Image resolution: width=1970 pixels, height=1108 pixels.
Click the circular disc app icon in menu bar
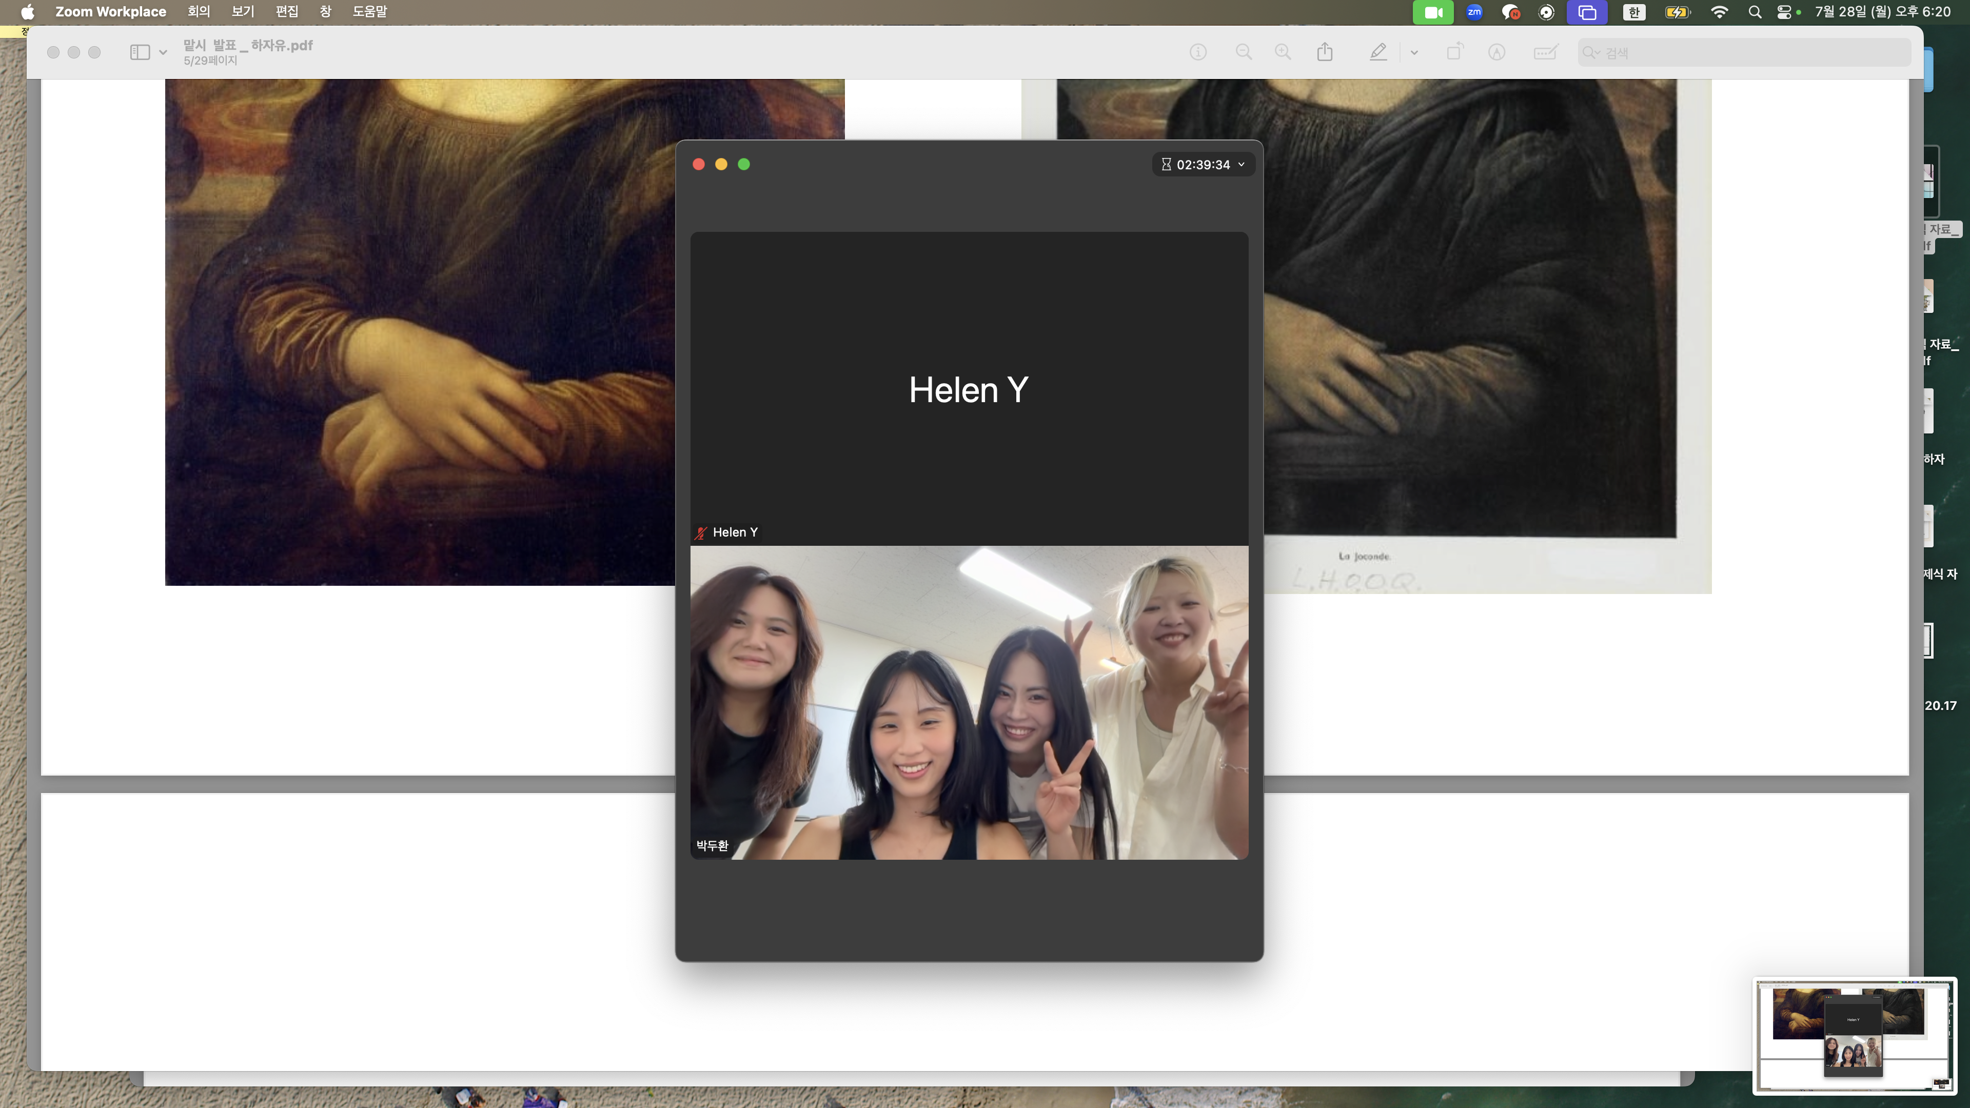point(1546,12)
